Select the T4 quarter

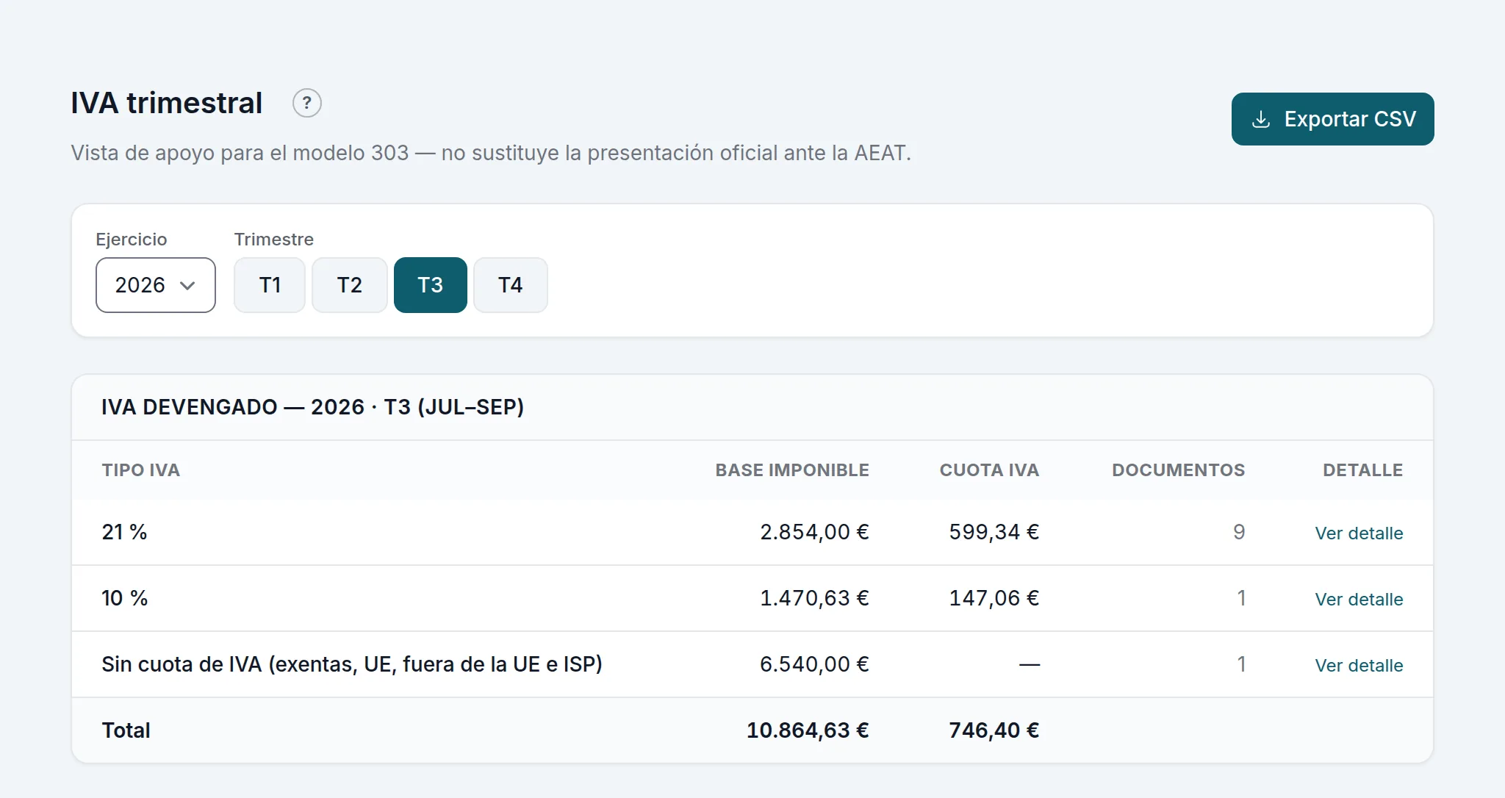point(511,285)
